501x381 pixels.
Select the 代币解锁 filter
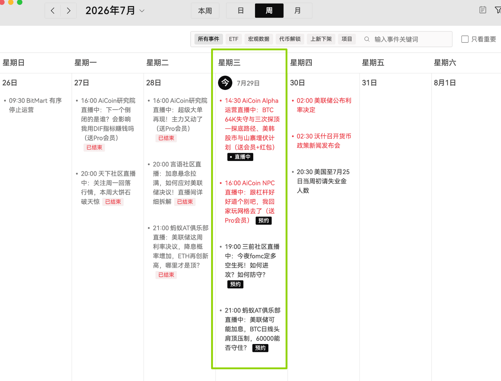pyautogui.click(x=290, y=39)
